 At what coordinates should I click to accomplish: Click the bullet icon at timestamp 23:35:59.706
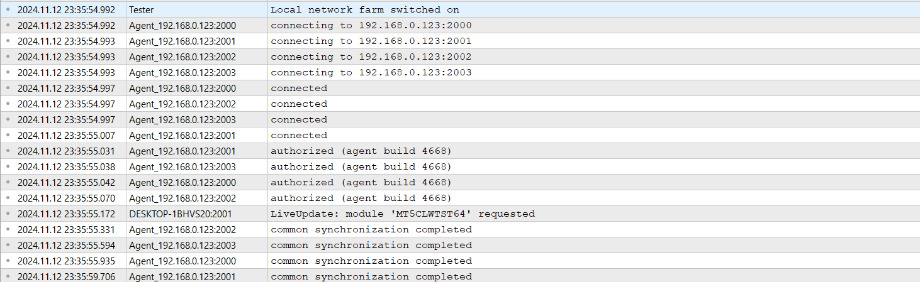tap(8, 276)
